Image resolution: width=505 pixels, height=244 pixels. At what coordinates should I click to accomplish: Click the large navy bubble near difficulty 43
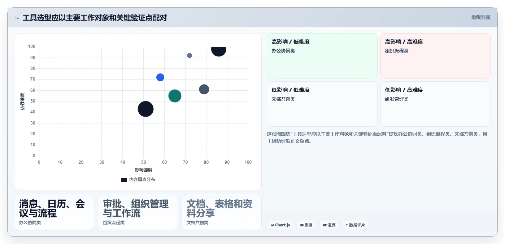[145, 109]
